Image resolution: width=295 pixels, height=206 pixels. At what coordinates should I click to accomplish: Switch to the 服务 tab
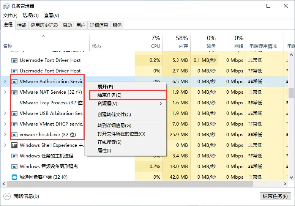(x=117, y=25)
